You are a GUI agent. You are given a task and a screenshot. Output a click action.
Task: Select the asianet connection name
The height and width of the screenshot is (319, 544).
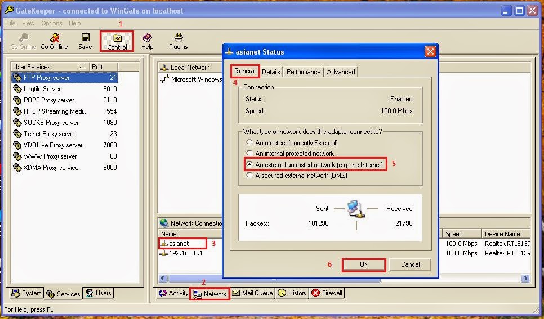click(179, 244)
